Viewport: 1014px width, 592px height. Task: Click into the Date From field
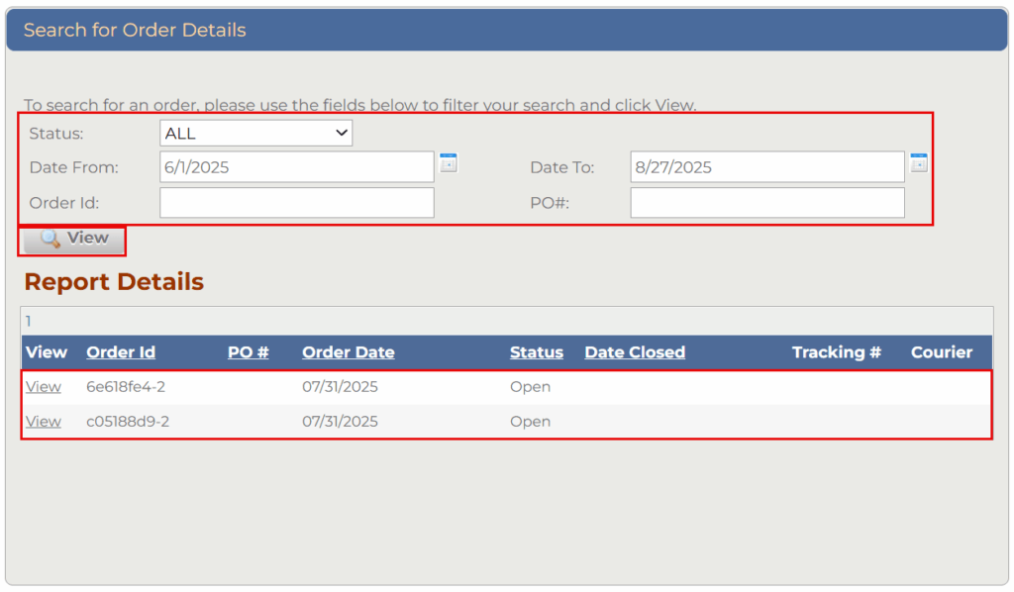pos(296,167)
